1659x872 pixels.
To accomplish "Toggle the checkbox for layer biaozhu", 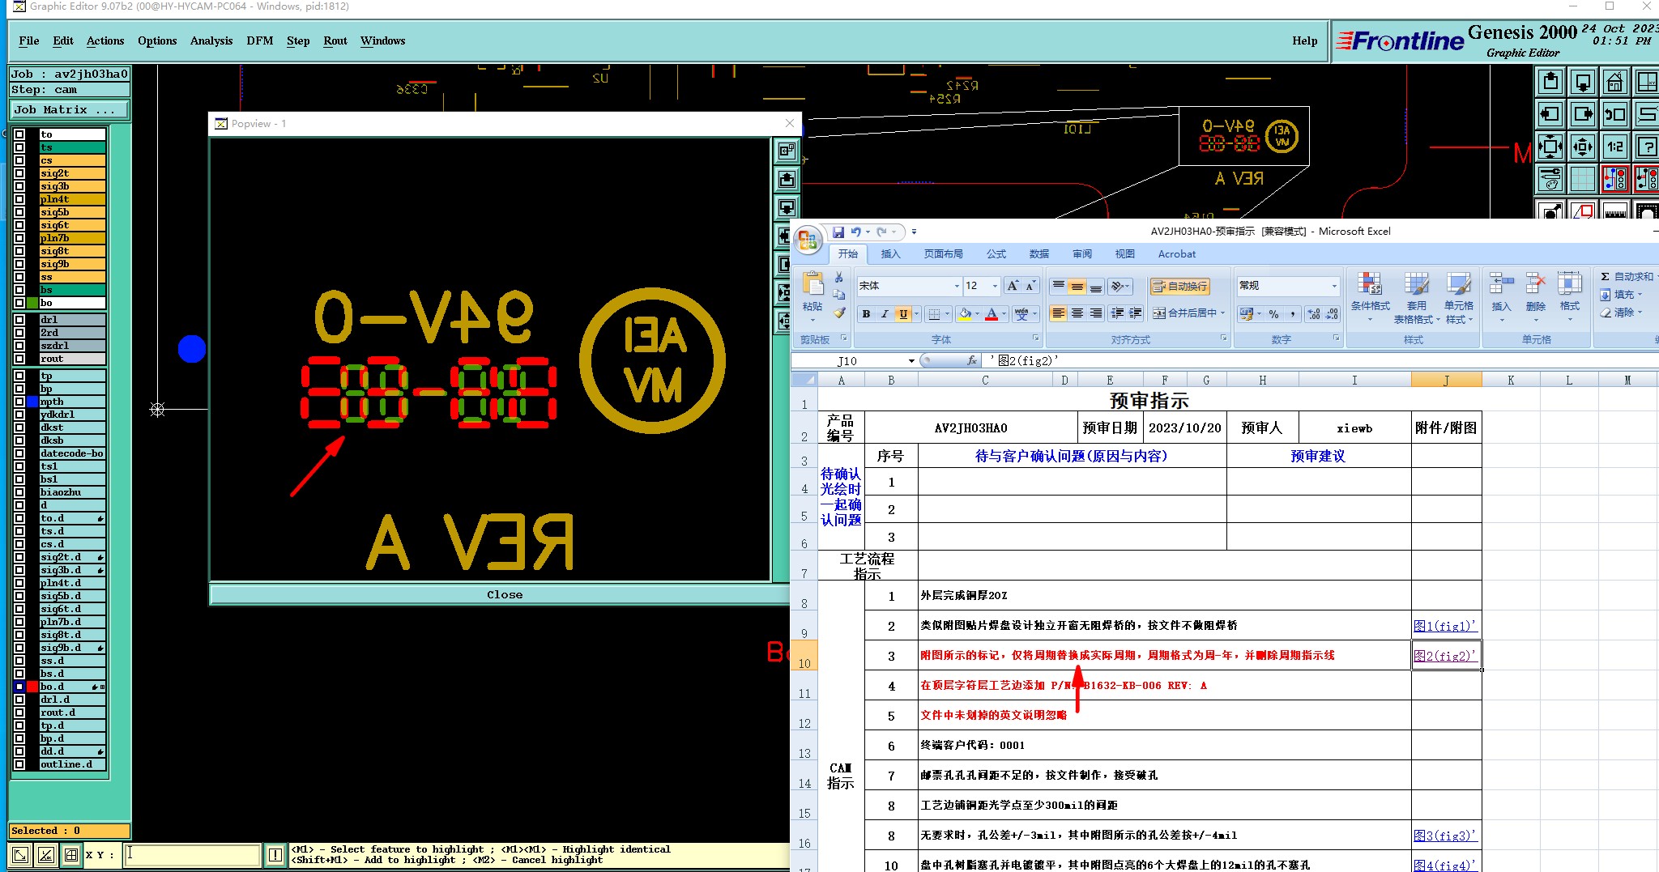I will click(19, 492).
